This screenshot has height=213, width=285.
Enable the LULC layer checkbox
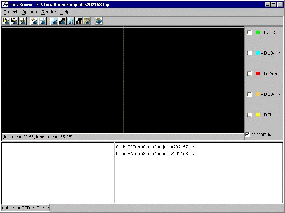249,33
